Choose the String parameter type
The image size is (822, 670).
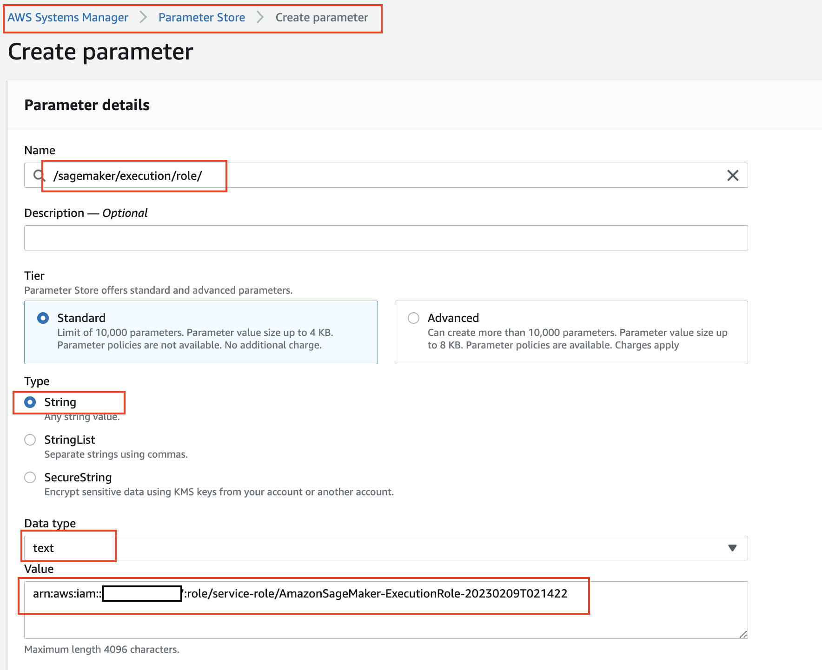pyautogui.click(x=30, y=402)
